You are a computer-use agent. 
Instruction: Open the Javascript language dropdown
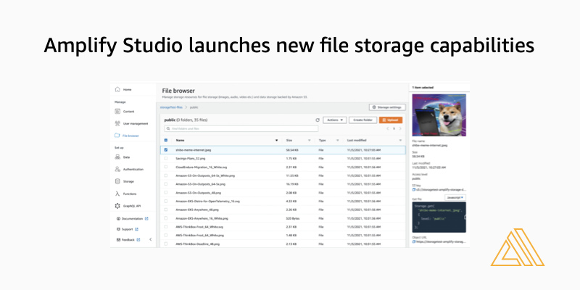455,197
